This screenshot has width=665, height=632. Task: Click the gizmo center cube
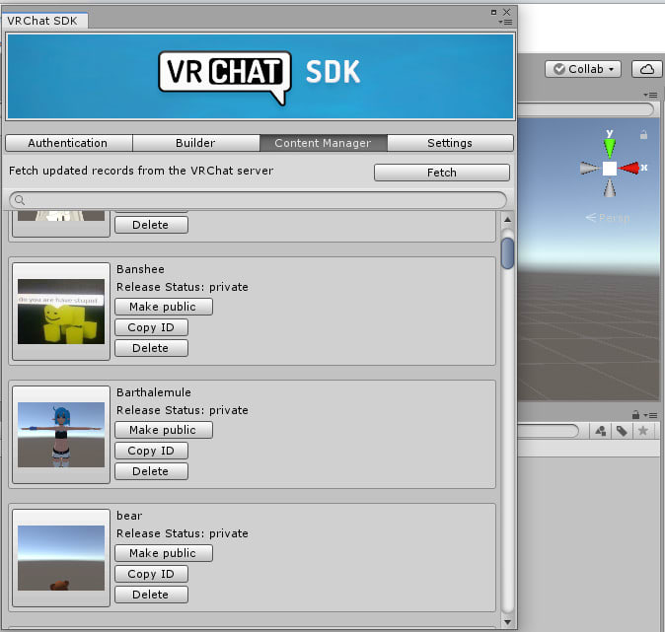610,169
